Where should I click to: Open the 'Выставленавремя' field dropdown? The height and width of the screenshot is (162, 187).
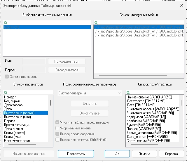[x=119, y=93]
